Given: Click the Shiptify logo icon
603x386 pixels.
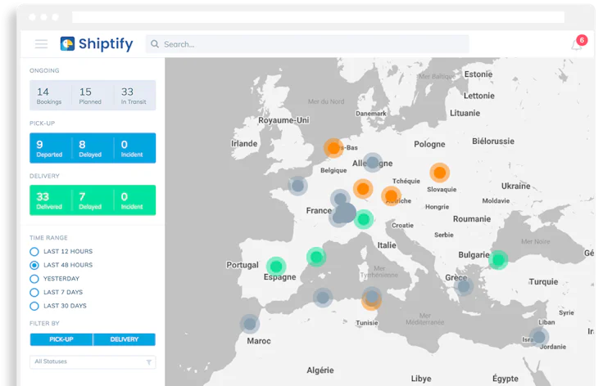Looking at the screenshot, I should click(x=67, y=44).
